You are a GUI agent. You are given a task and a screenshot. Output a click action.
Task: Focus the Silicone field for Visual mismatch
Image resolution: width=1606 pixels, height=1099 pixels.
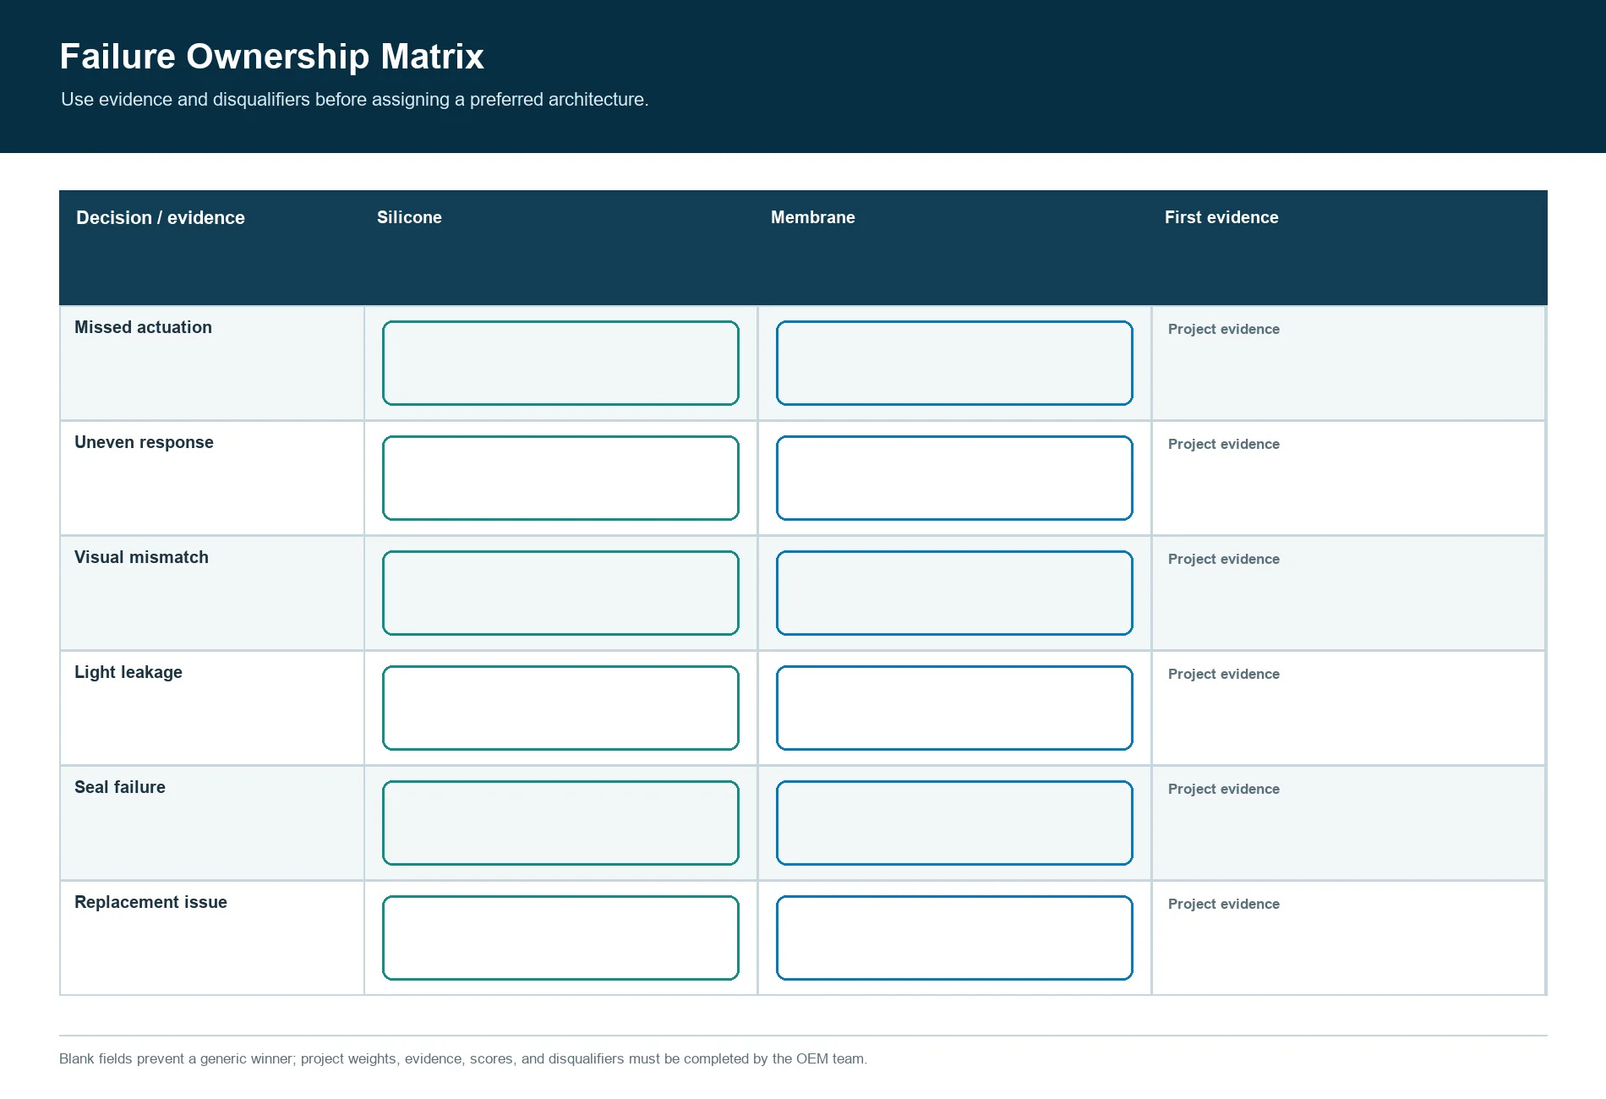point(560,593)
